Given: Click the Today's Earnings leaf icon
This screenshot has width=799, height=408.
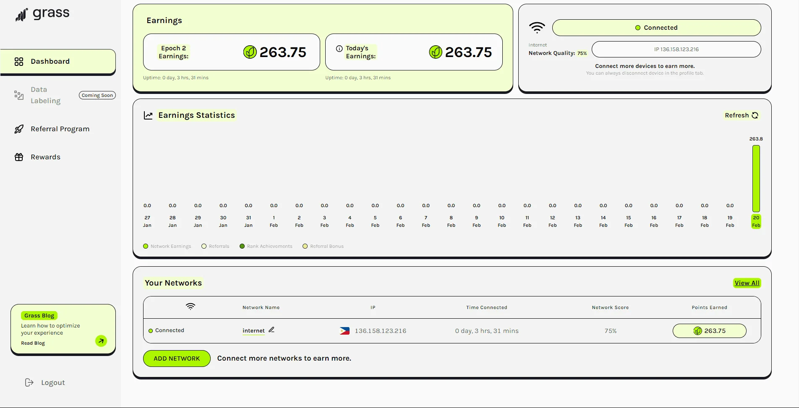Looking at the screenshot, I should pos(436,52).
